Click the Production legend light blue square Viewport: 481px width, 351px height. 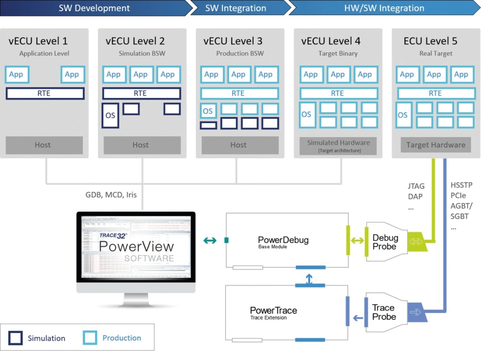tap(90, 338)
